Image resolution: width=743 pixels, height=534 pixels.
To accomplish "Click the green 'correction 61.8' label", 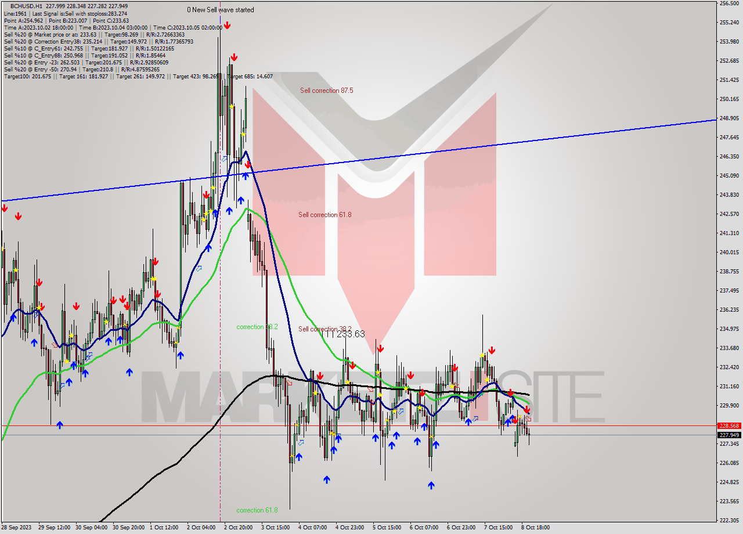I will point(257,510).
